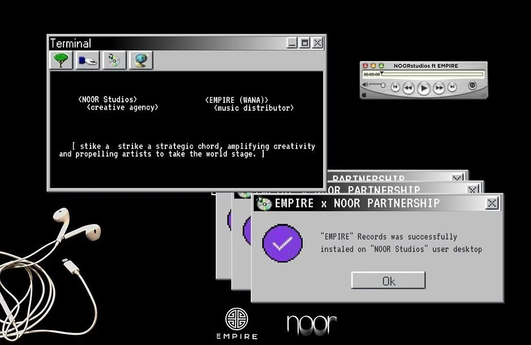The image size is (531, 345).
Task: Minimize the Terminal window
Action: [292, 43]
